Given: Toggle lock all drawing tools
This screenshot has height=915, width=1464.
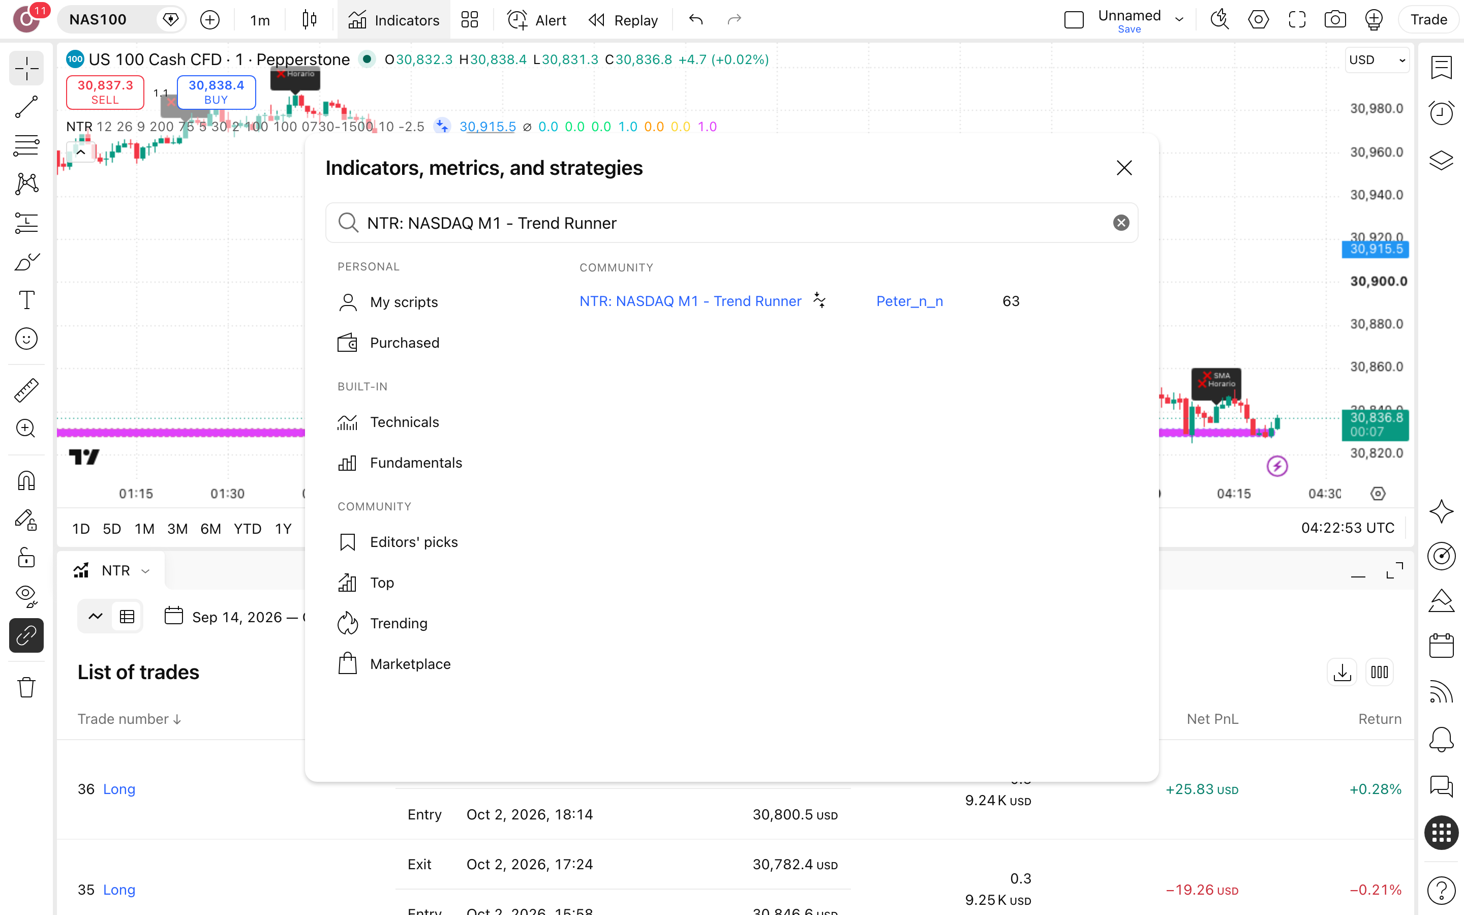Looking at the screenshot, I should coord(26,557).
